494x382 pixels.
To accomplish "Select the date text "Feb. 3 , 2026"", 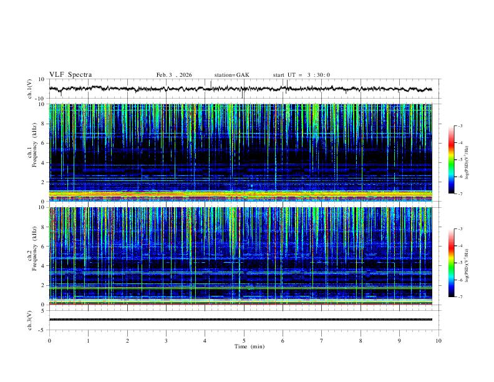I will tap(174, 75).
